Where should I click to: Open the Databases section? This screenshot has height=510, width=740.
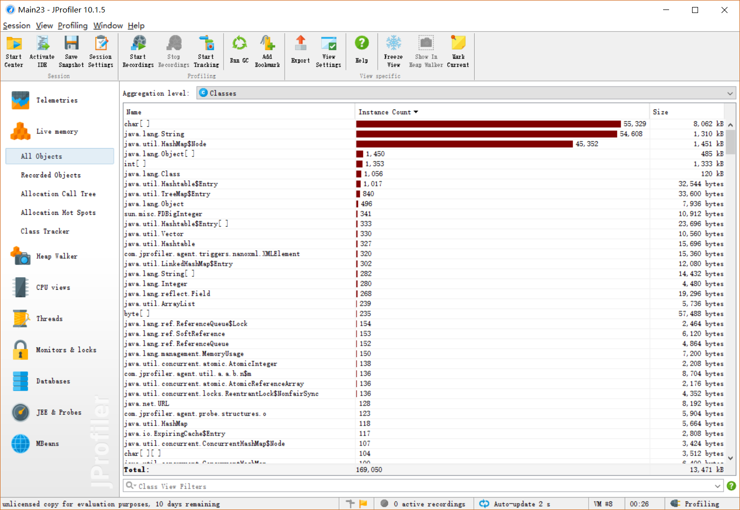[60, 381]
